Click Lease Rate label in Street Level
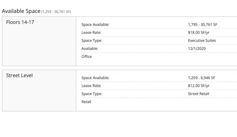This screenshot has height=137, width=237. (91, 86)
